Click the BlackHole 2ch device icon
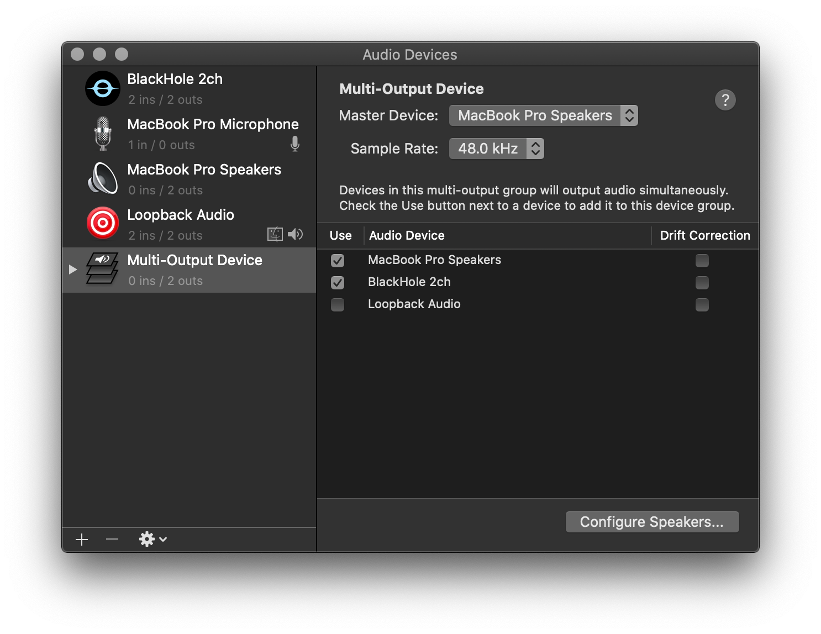Screen dimensions: 821x634 pos(103,88)
